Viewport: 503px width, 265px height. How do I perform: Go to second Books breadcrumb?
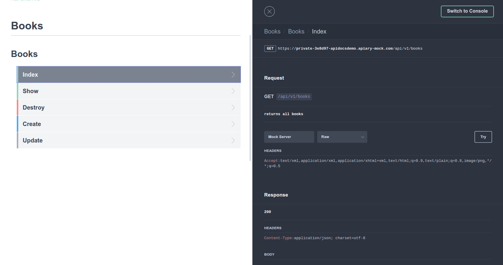(296, 31)
